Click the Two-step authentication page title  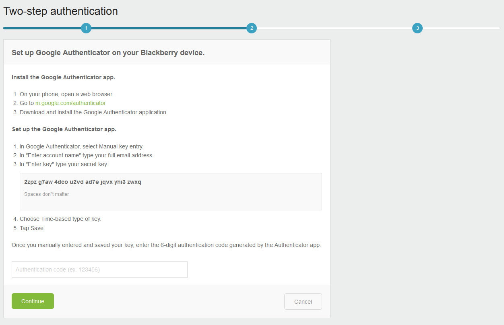tap(60, 11)
